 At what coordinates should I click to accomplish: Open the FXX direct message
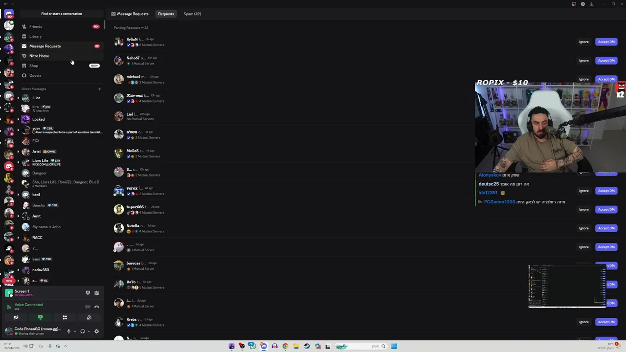61,141
